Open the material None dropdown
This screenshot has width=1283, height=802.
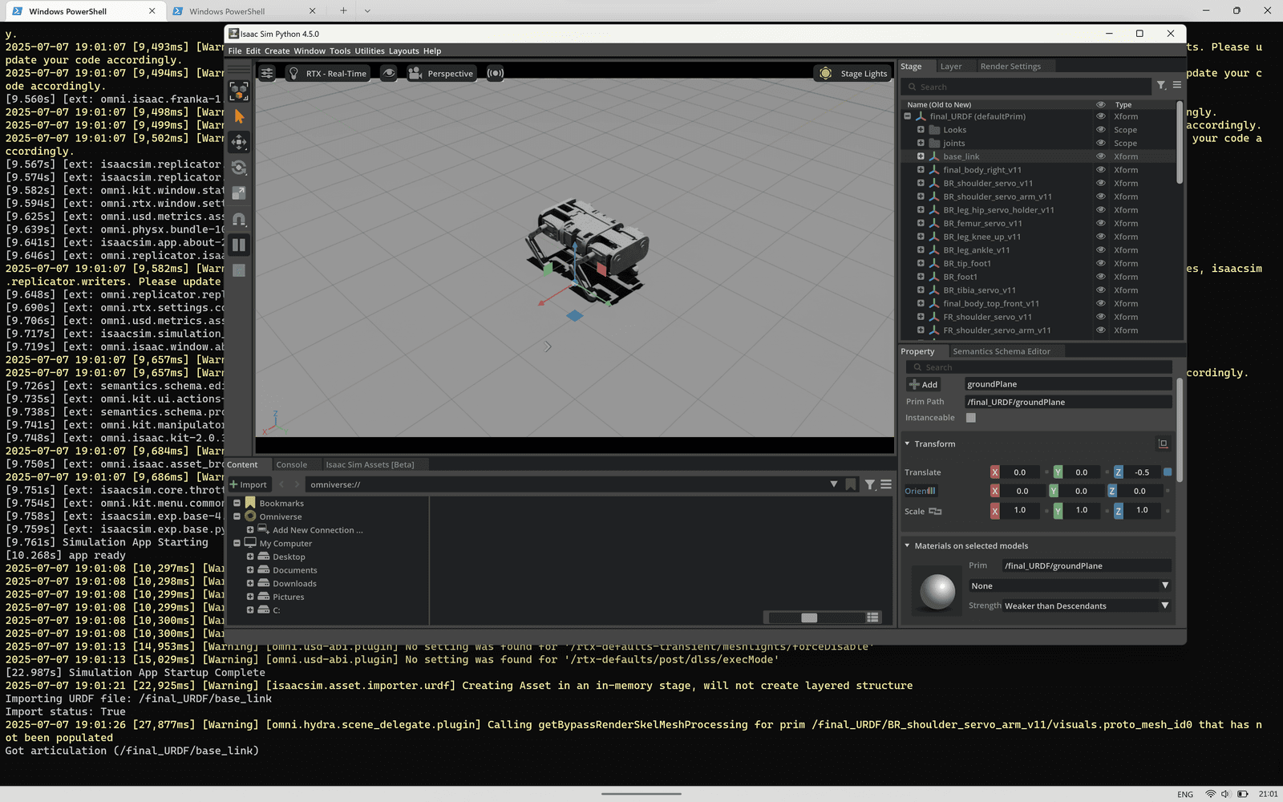point(1070,585)
